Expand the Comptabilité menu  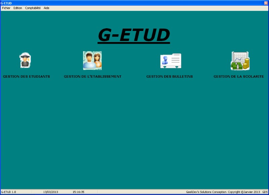coord(33,8)
